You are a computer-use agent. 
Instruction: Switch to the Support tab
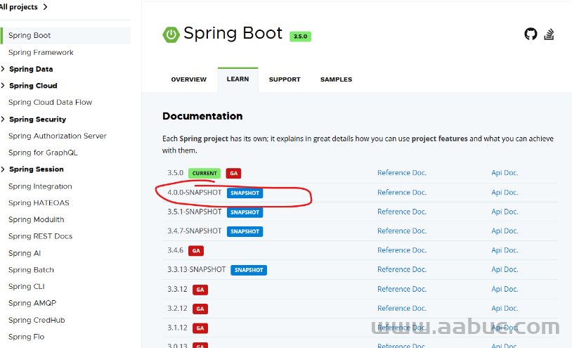coord(285,79)
